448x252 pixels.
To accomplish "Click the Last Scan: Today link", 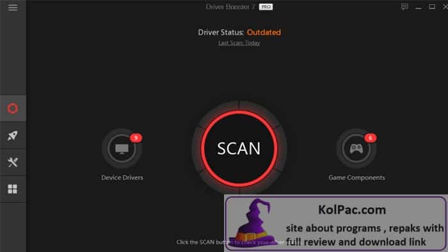I will (239, 43).
